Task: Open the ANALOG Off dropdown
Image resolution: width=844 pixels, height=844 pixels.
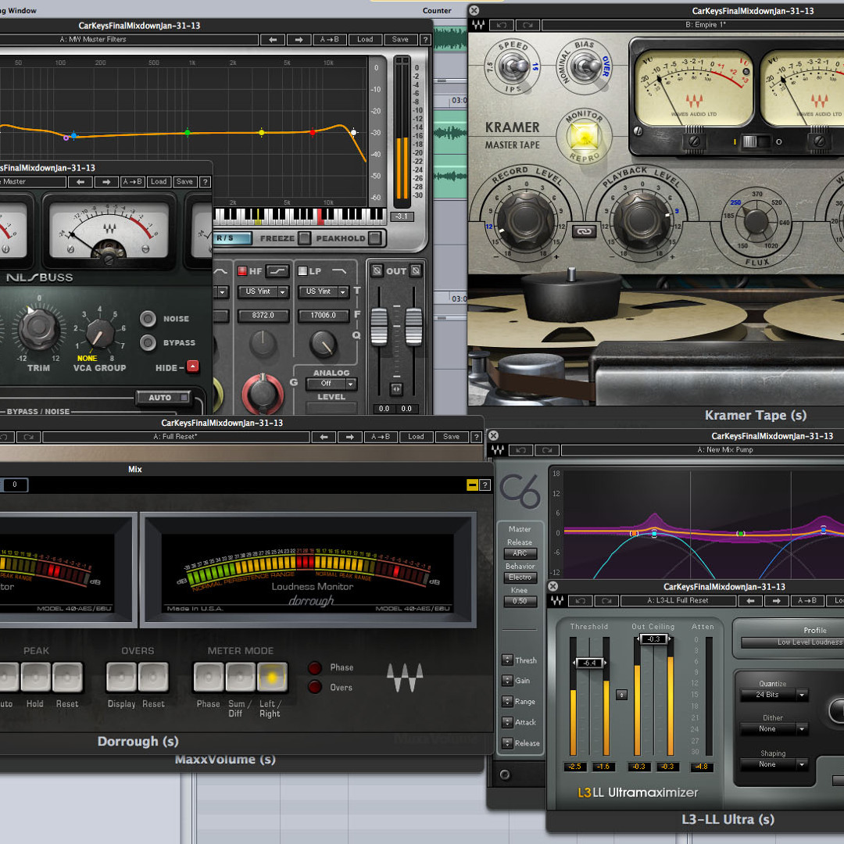Action: coord(331,384)
